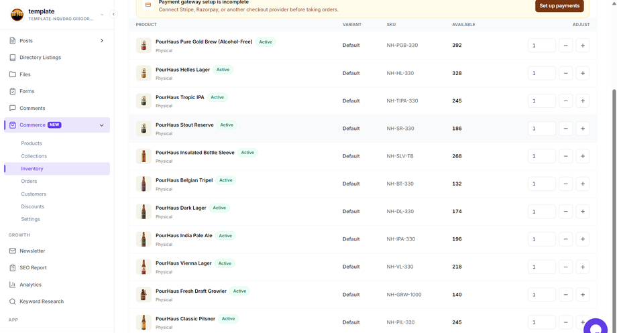Click available count 392
This screenshot has width=617, height=333.
coord(457,45)
